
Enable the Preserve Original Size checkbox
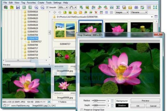pos(82,110)
